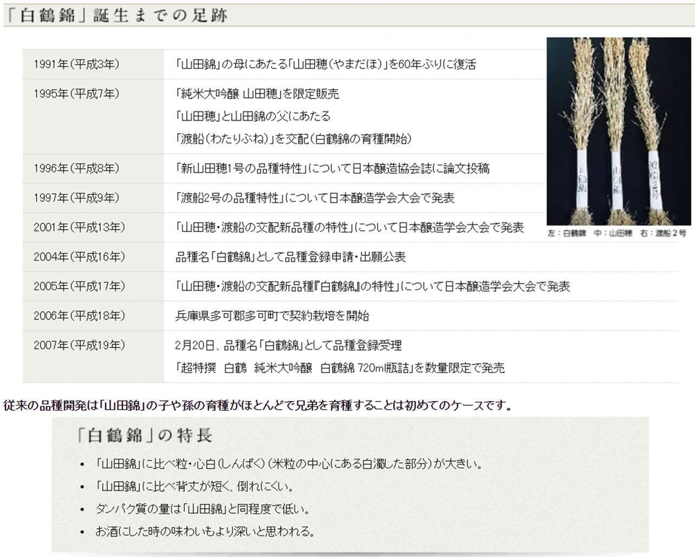Screen dimensions: 695x557
Task: Click the 超特撰 白鶴 純米大吟醸 720ml line
Action: coord(339,368)
